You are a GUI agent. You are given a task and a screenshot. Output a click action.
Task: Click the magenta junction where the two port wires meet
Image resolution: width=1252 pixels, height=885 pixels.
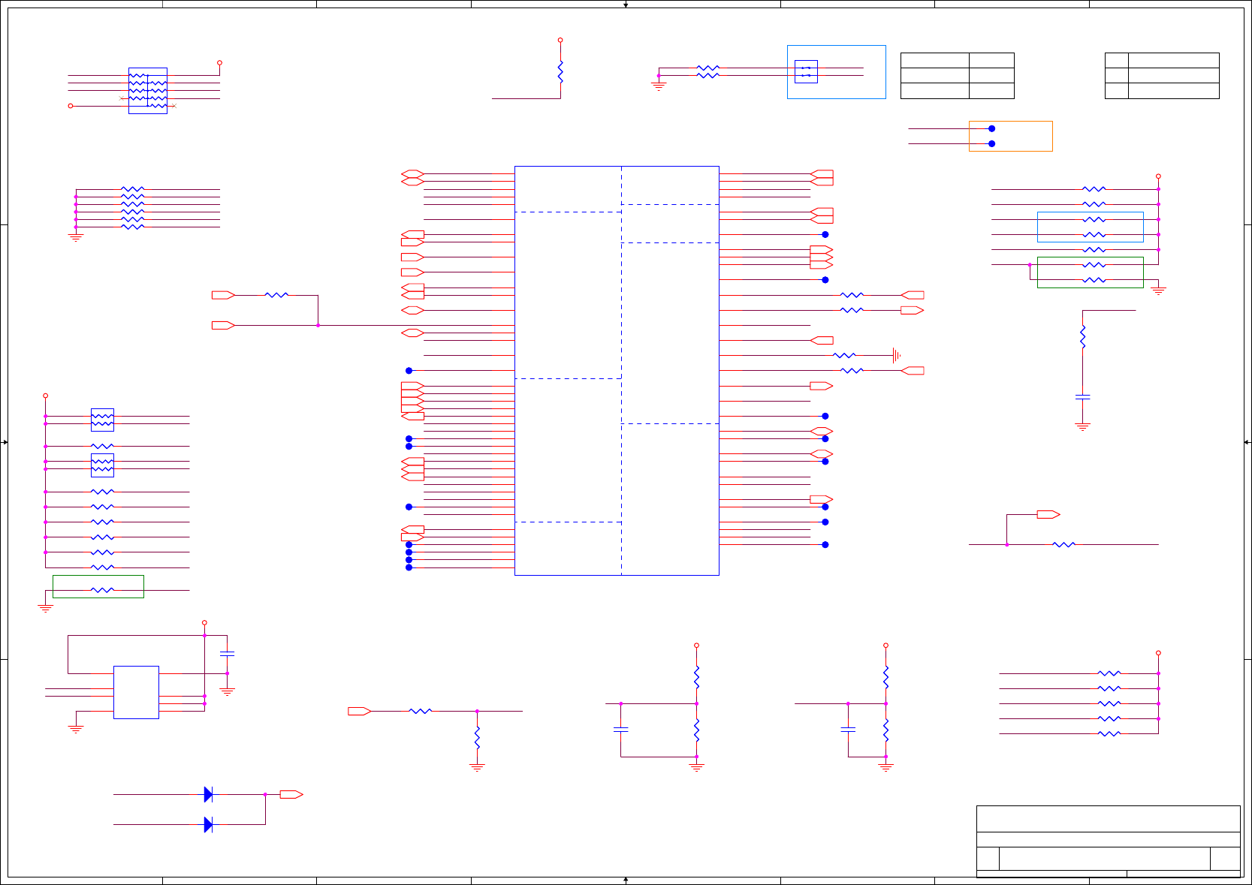(318, 325)
